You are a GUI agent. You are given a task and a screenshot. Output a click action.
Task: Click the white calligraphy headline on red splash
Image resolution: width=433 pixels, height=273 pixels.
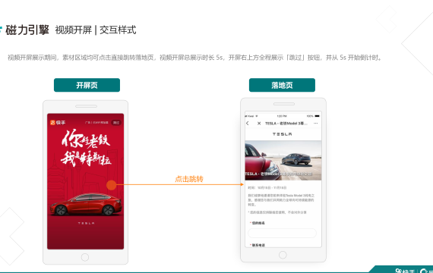(x=86, y=148)
